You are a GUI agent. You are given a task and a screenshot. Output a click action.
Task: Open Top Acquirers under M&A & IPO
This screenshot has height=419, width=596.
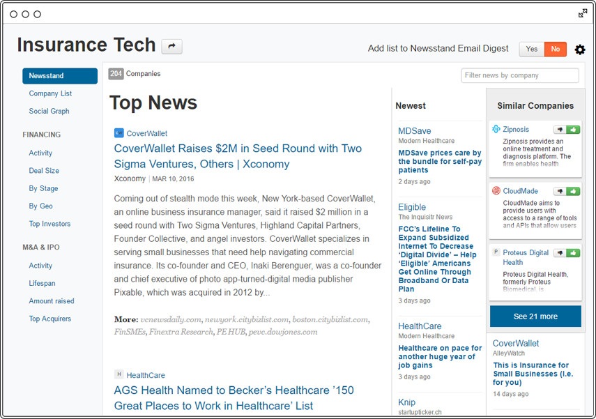tap(50, 319)
